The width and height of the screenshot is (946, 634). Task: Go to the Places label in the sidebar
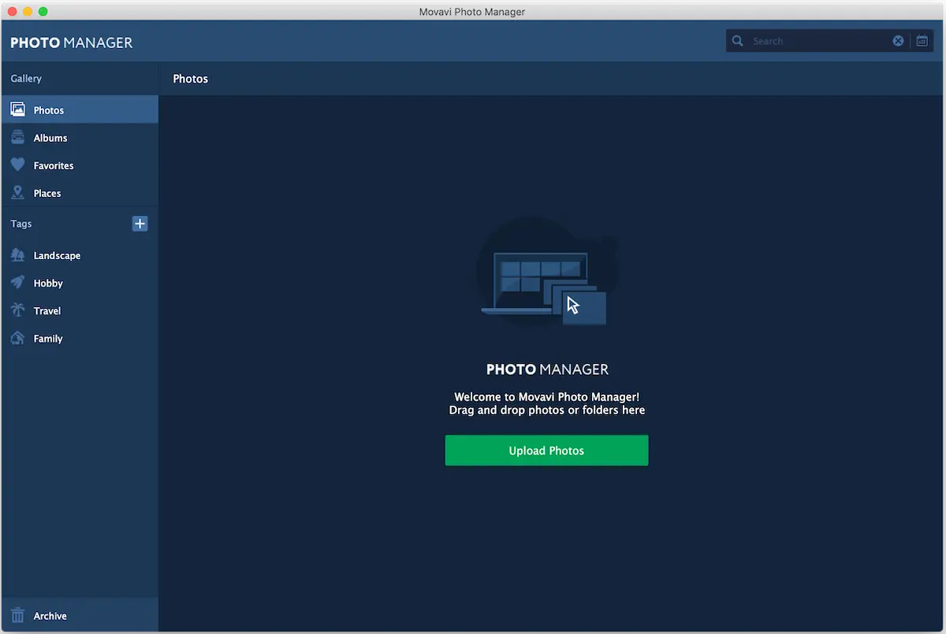[47, 193]
